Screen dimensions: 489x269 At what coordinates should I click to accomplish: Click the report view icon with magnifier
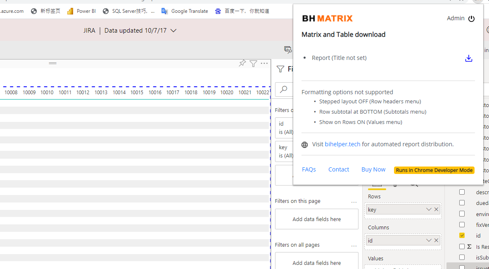coord(287,49)
